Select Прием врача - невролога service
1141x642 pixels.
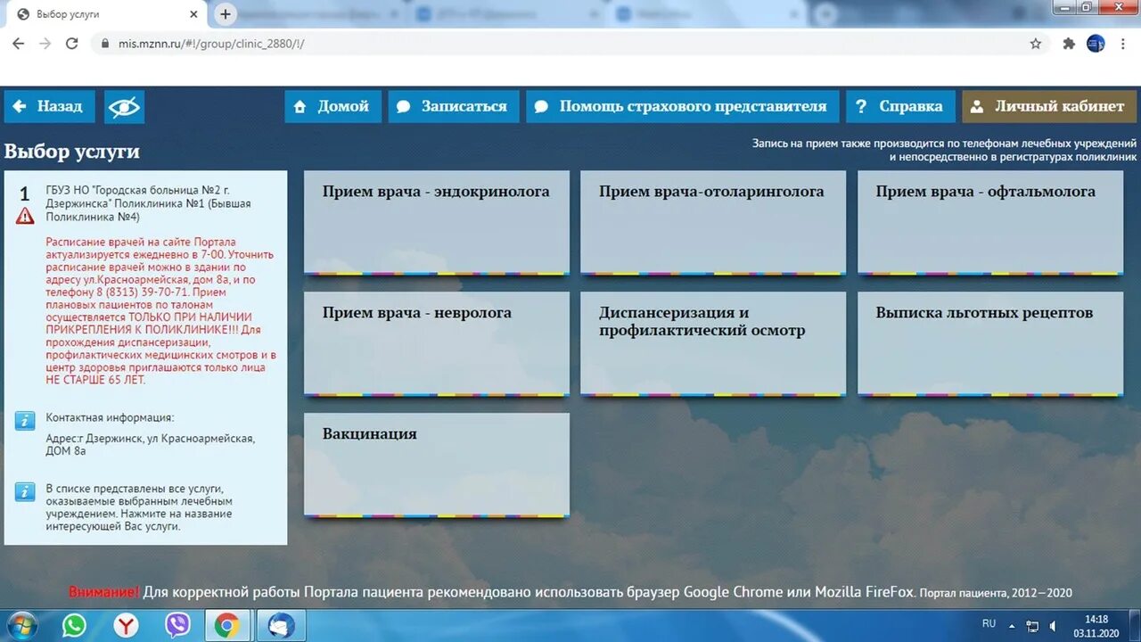437,343
